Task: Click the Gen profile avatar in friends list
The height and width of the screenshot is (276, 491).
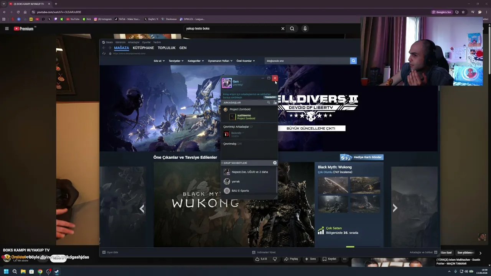Action: (226, 83)
